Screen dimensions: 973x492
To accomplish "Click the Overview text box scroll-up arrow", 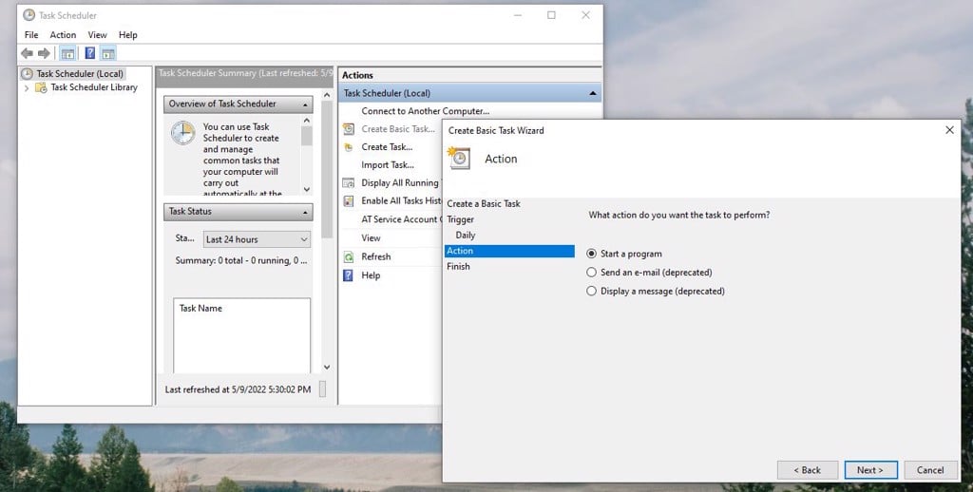I will (307, 121).
